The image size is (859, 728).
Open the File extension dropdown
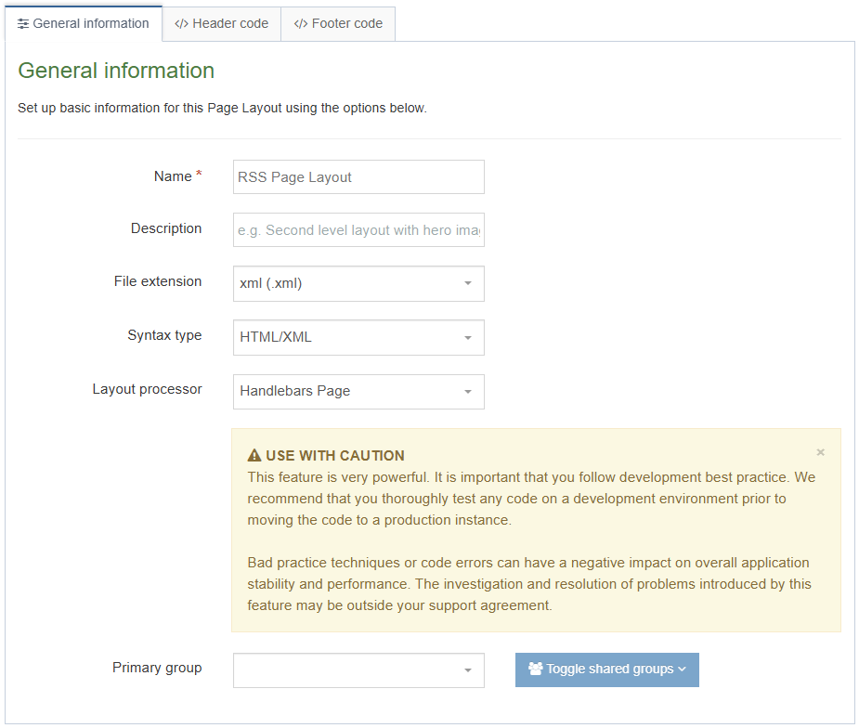point(358,283)
